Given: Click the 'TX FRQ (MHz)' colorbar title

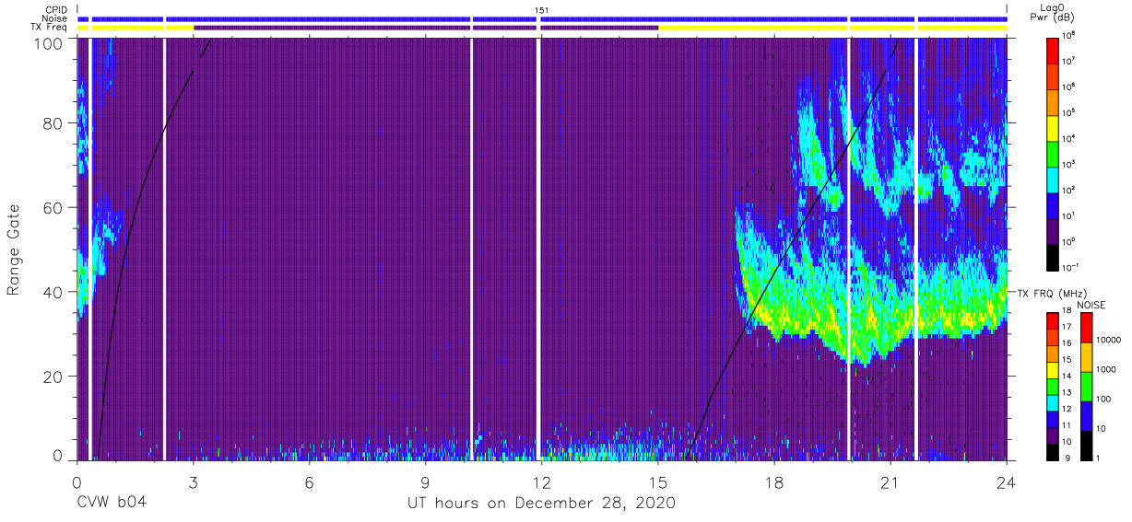Looking at the screenshot, I should (x=1052, y=293).
